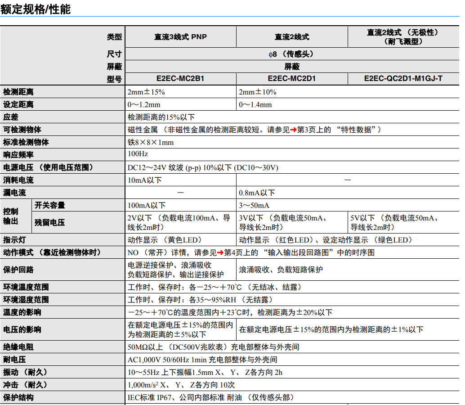
Task: Select the "开关容量" row label
Action: (x=50, y=205)
